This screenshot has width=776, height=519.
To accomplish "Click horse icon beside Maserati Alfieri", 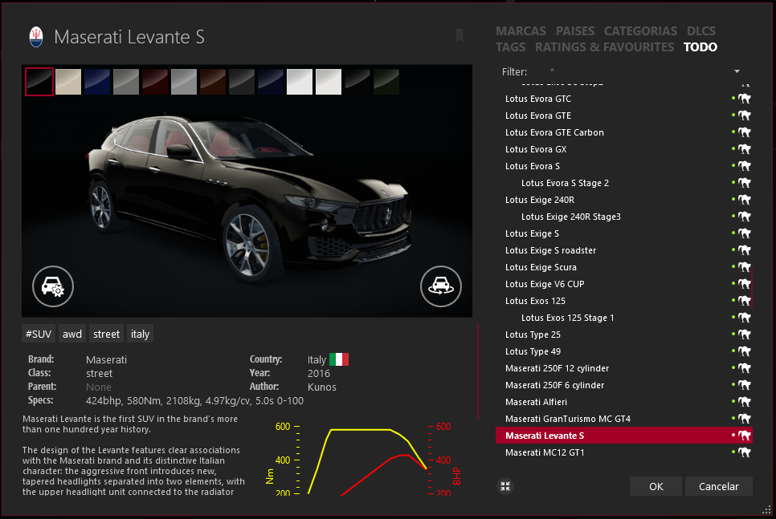I will [x=745, y=402].
